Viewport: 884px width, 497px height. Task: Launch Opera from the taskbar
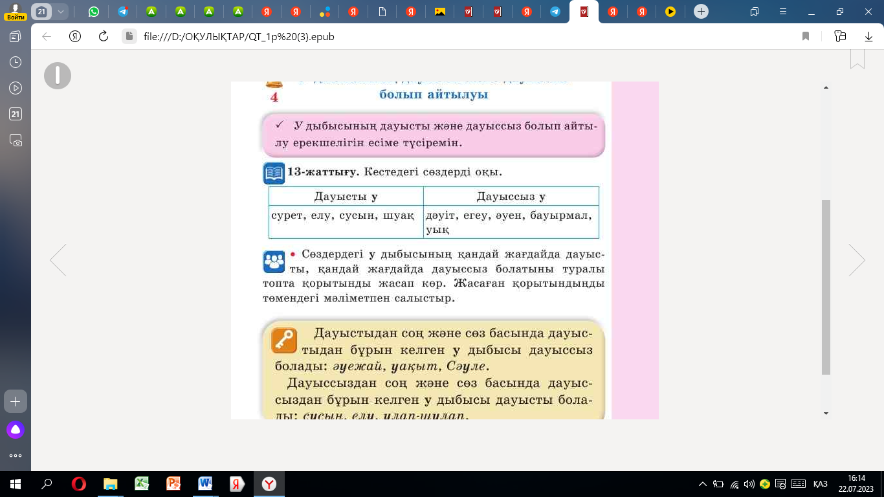(x=78, y=483)
